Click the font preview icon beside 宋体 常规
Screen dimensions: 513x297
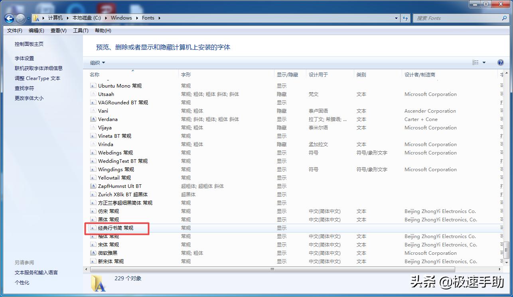pos(93,244)
